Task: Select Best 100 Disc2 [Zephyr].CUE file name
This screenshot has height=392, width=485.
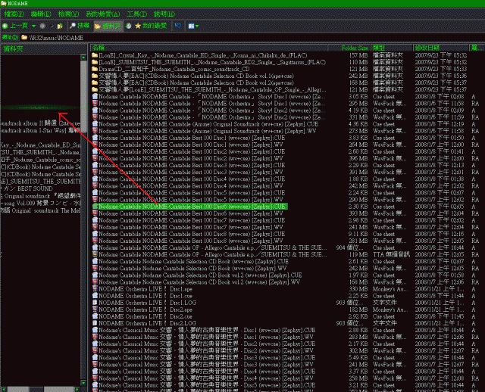Action: coord(192,151)
